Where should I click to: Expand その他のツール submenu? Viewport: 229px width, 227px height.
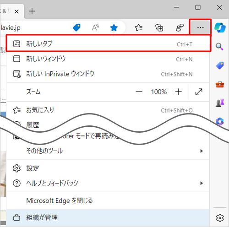coord(108,151)
